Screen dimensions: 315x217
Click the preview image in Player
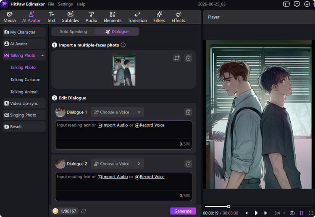click(x=259, y=114)
